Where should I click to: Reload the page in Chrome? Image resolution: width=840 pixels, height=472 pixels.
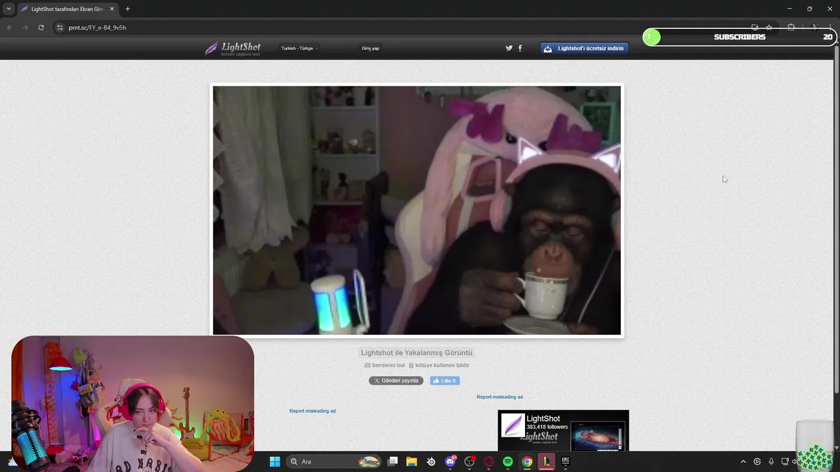coord(41,28)
